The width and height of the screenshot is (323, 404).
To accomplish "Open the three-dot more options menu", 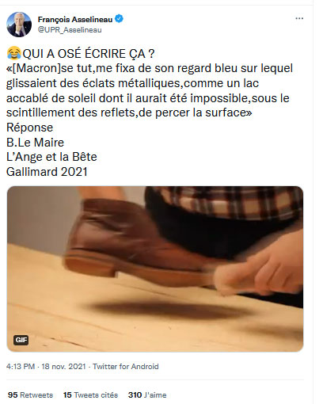I will (299, 18).
